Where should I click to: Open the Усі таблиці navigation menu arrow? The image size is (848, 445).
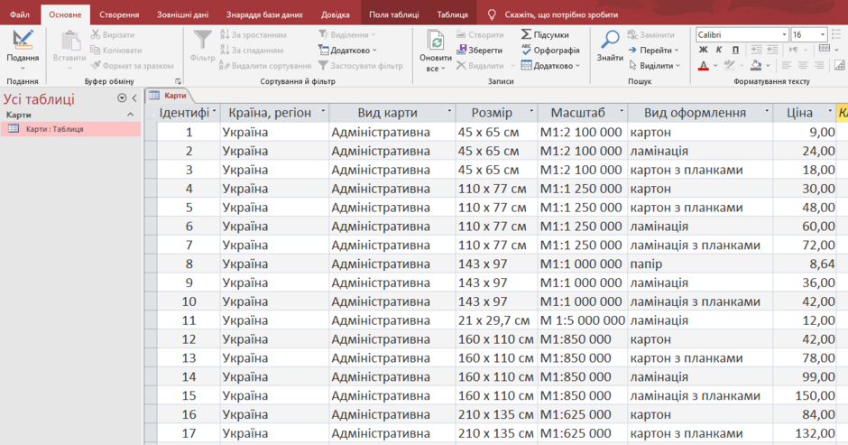(122, 98)
